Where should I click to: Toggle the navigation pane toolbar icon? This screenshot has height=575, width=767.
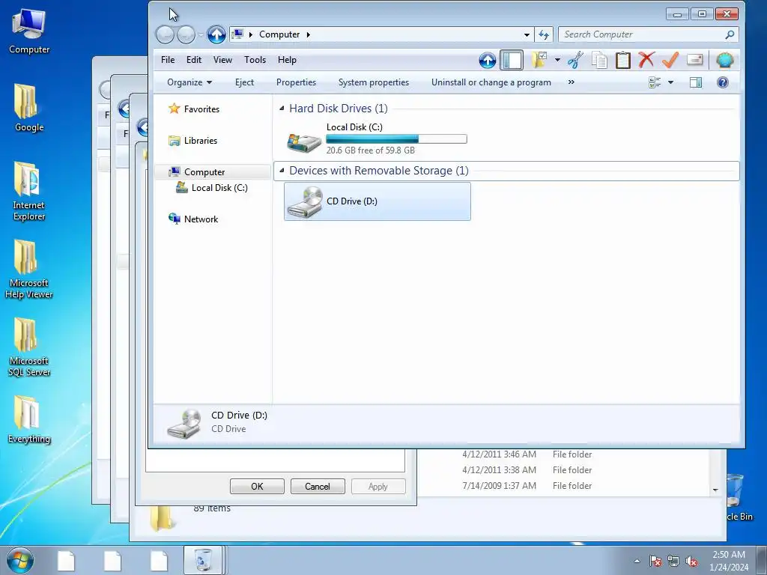512,60
